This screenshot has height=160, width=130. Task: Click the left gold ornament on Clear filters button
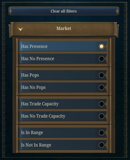pos(11,11)
